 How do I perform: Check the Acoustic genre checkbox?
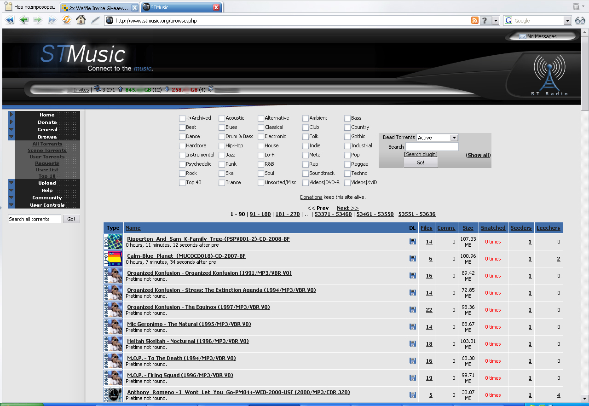pos(222,118)
